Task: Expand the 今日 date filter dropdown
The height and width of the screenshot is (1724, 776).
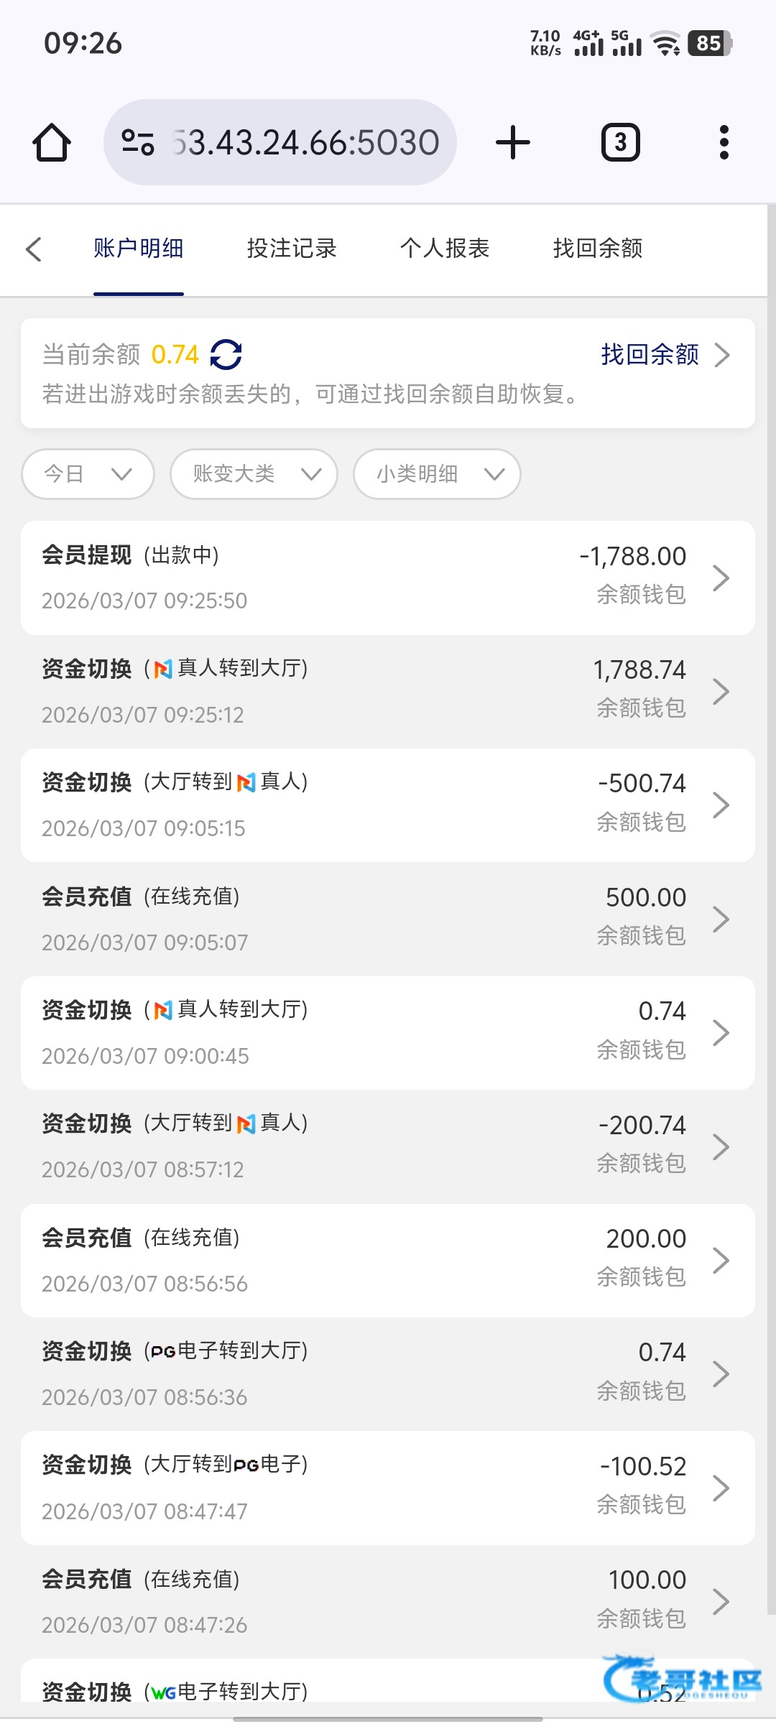Action: click(x=88, y=474)
